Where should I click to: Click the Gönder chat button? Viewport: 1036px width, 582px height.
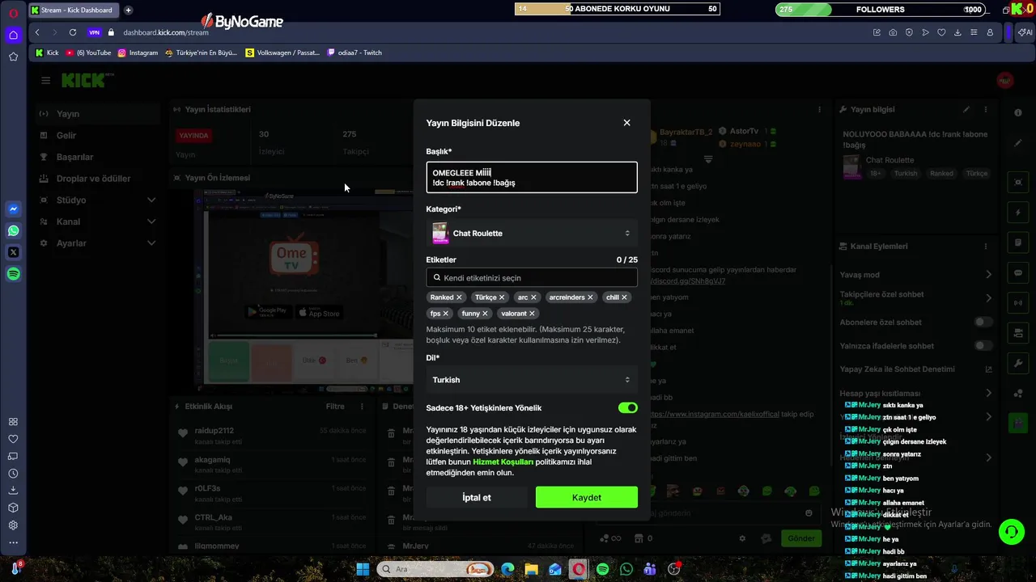801,538
